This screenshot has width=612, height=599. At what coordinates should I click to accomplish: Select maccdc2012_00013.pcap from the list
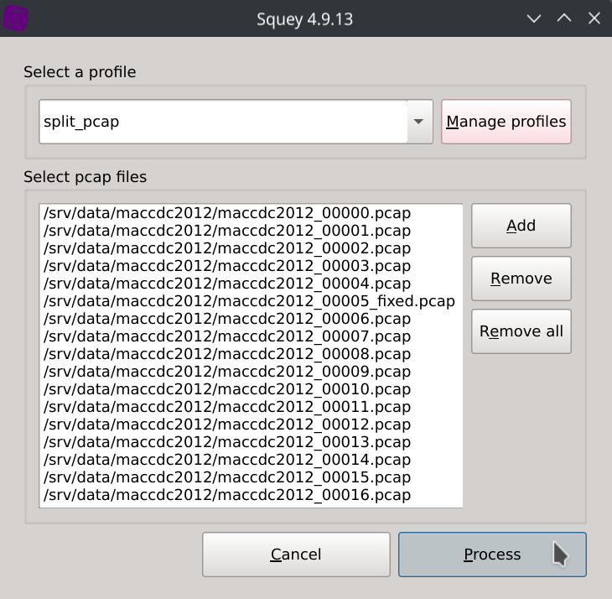(227, 442)
